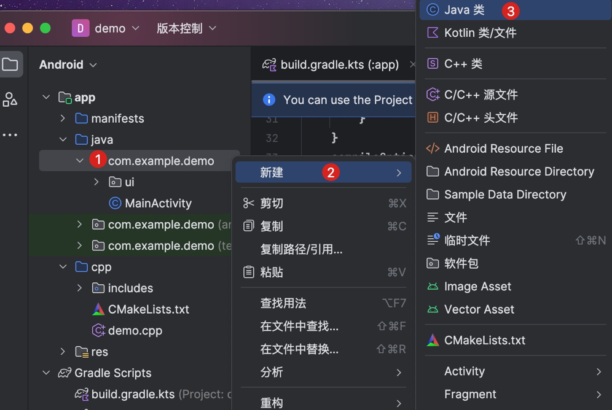Choose 复制 from context menu
This screenshot has height=410, width=612.
click(x=323, y=226)
